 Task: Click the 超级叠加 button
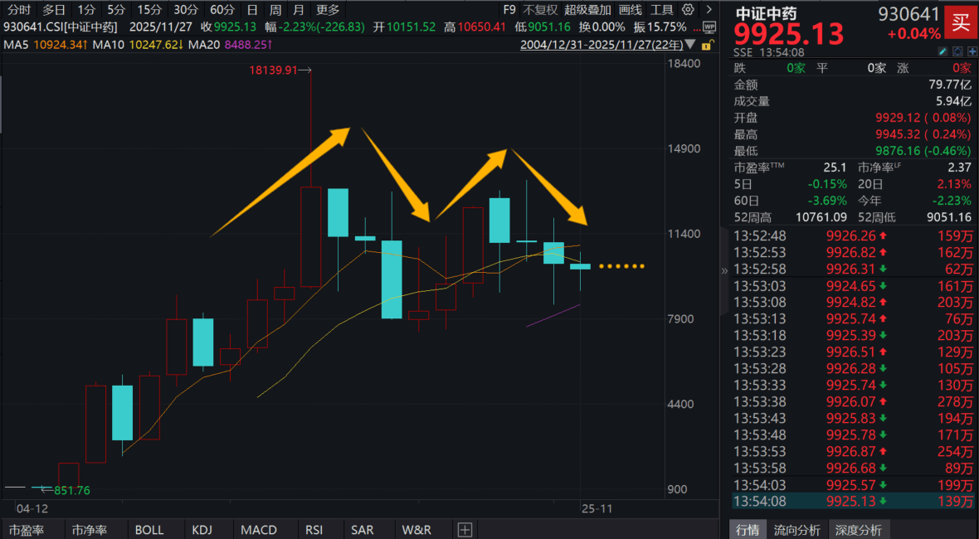pyautogui.click(x=587, y=10)
